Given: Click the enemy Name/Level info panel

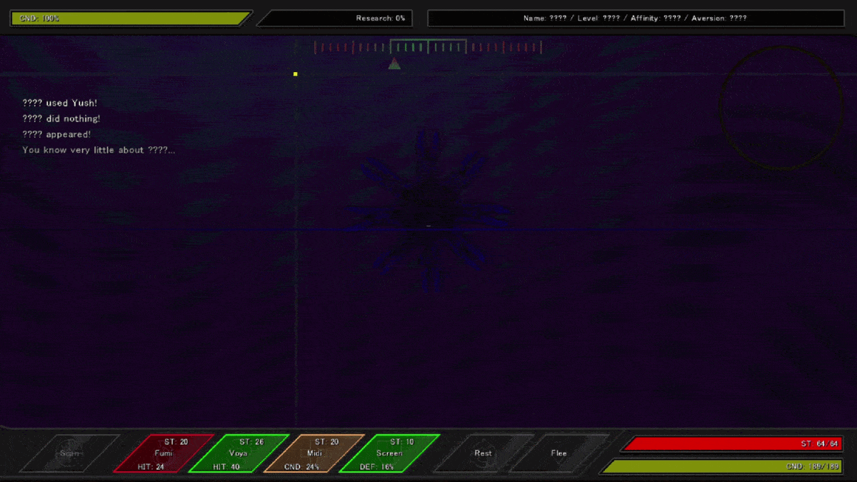Looking at the screenshot, I should point(635,18).
